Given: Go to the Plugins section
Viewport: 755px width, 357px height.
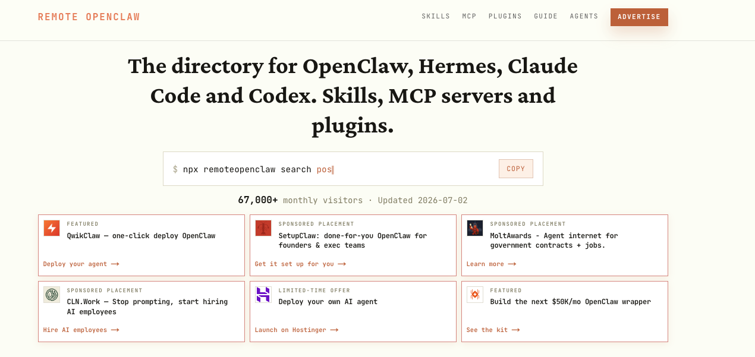Looking at the screenshot, I should [505, 17].
